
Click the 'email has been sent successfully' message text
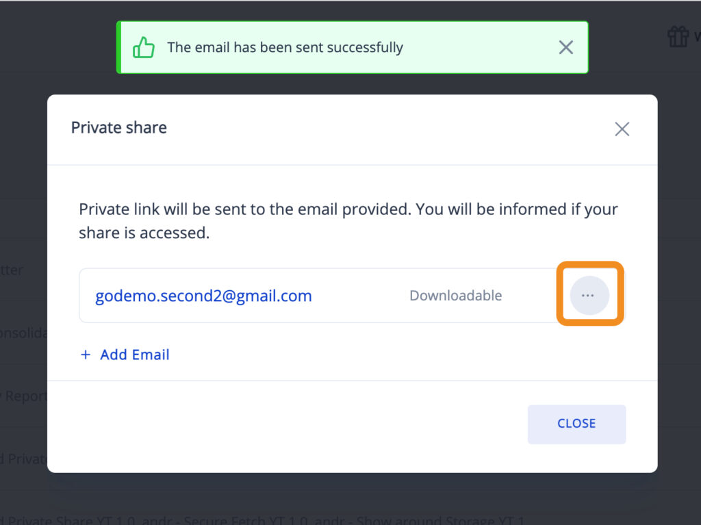point(285,47)
